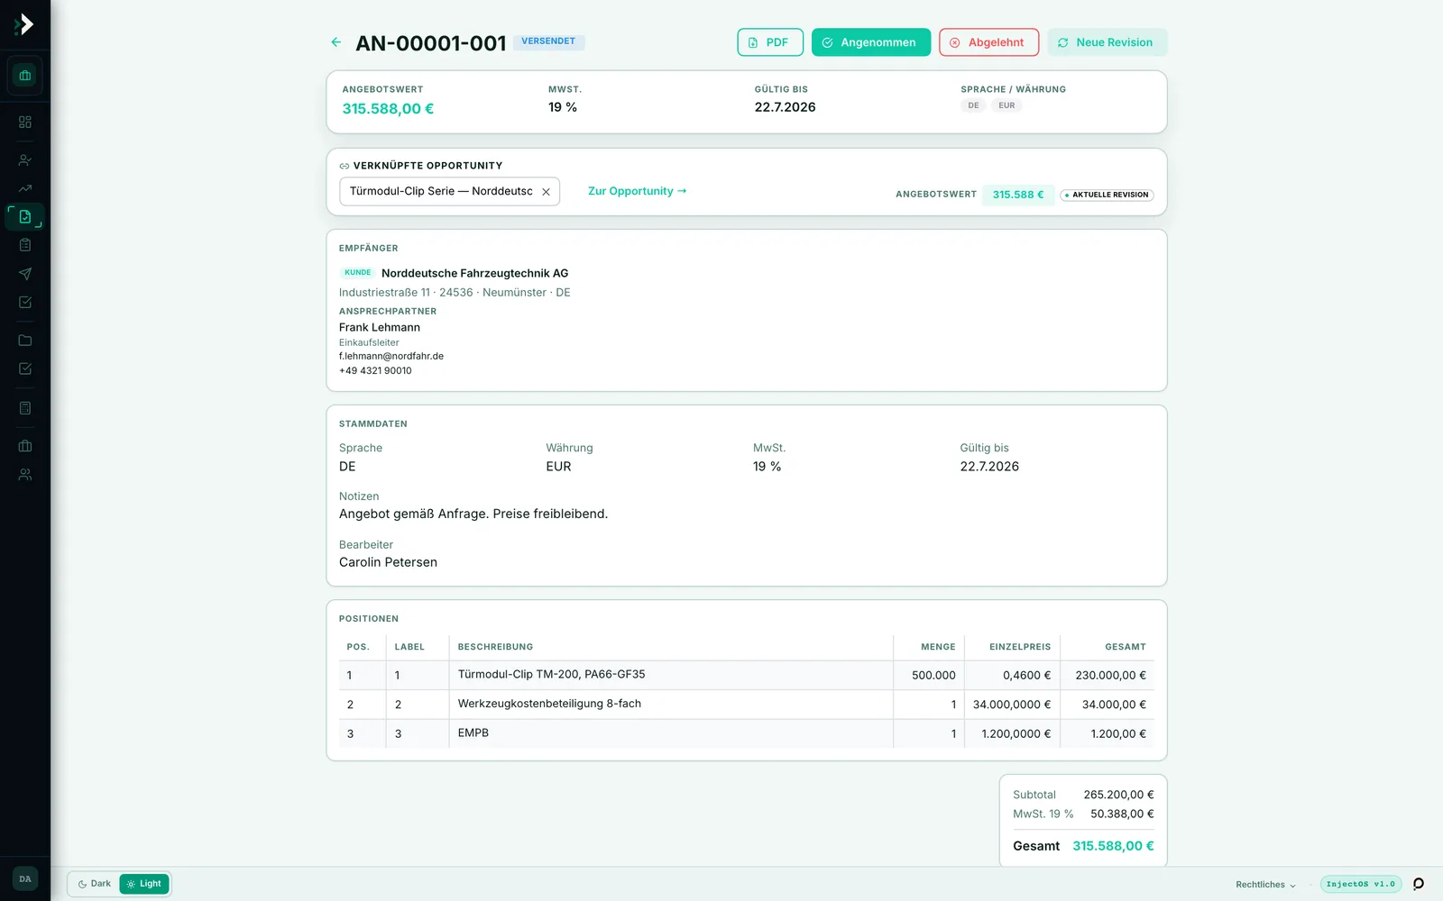Open the checkbox icon below the paper-plane icon
1443x901 pixels.
tap(25, 303)
